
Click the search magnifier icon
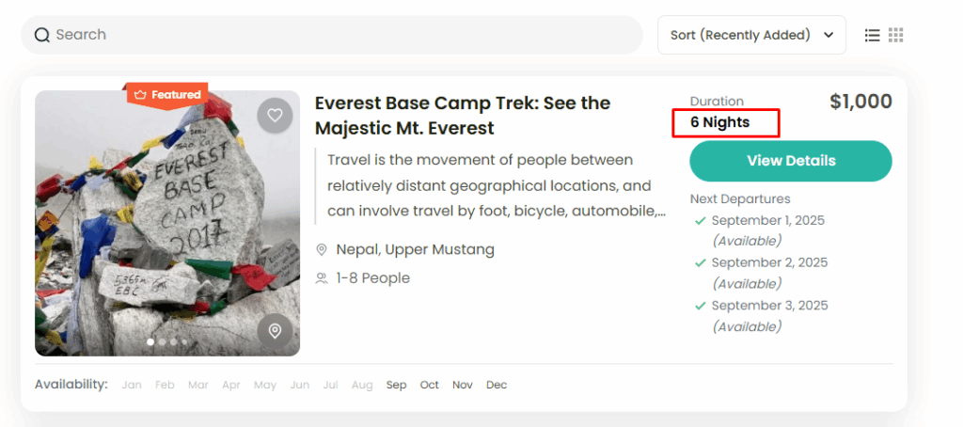click(41, 36)
